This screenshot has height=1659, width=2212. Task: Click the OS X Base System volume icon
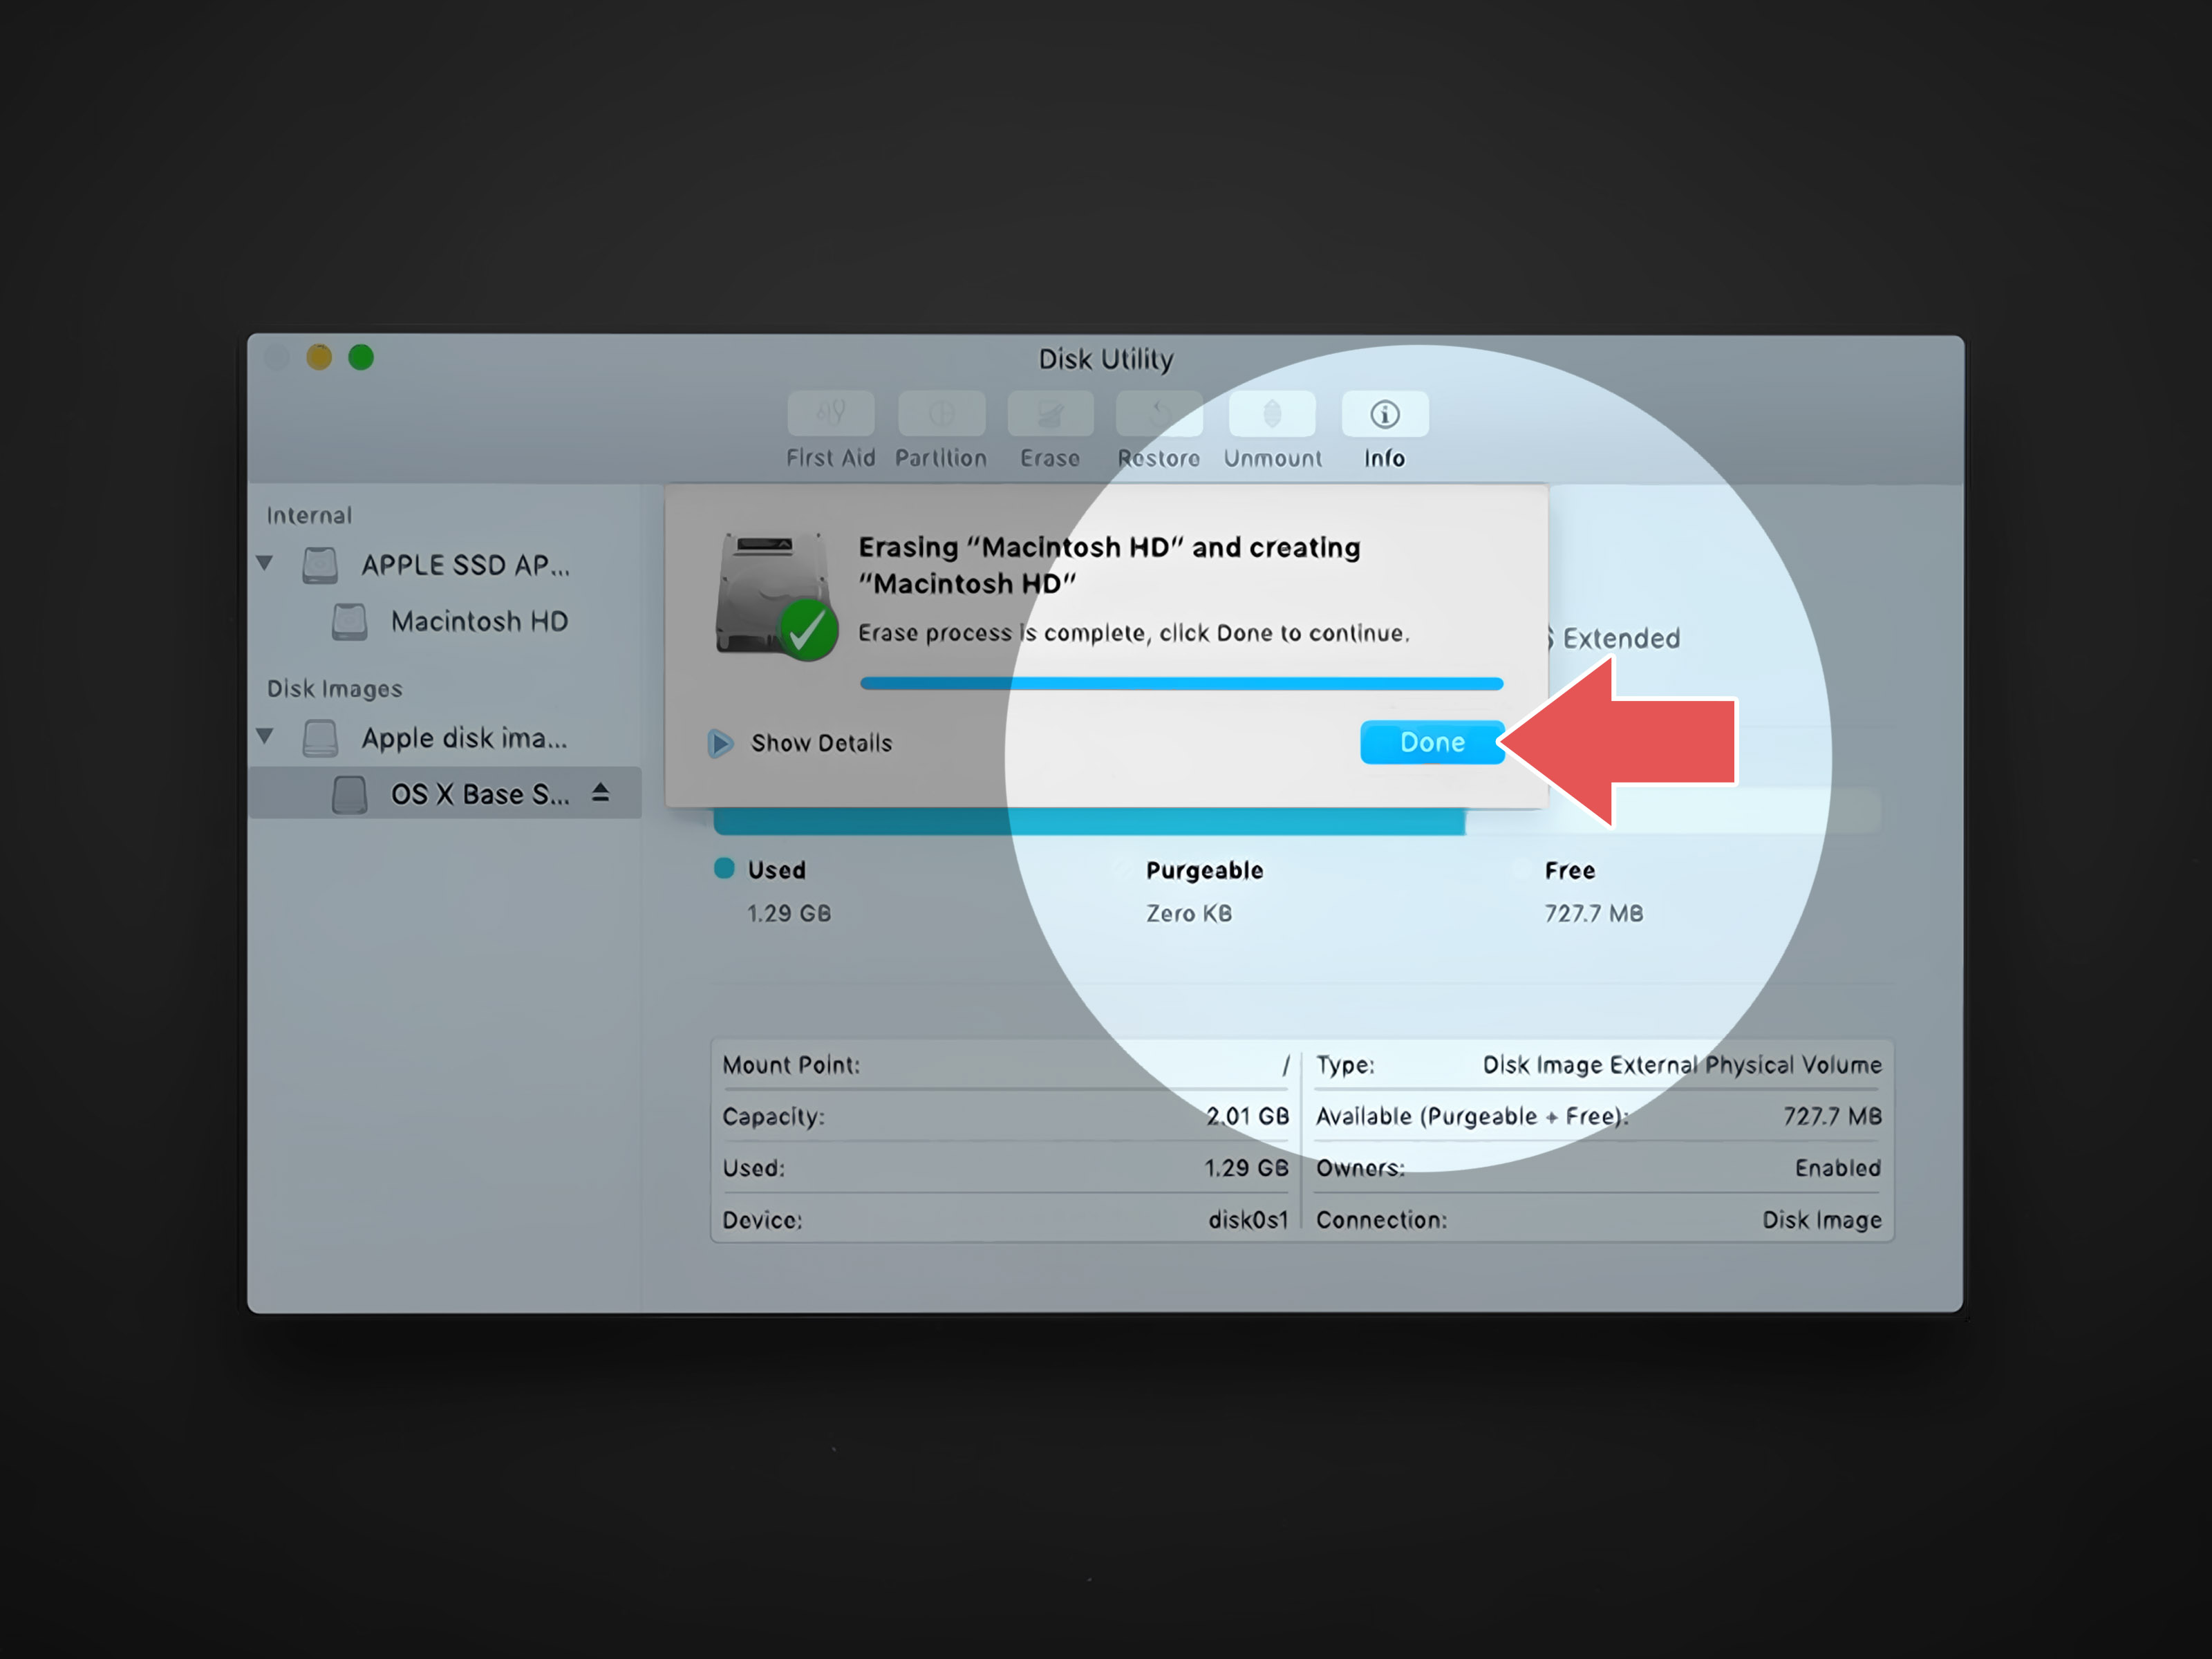tap(349, 795)
